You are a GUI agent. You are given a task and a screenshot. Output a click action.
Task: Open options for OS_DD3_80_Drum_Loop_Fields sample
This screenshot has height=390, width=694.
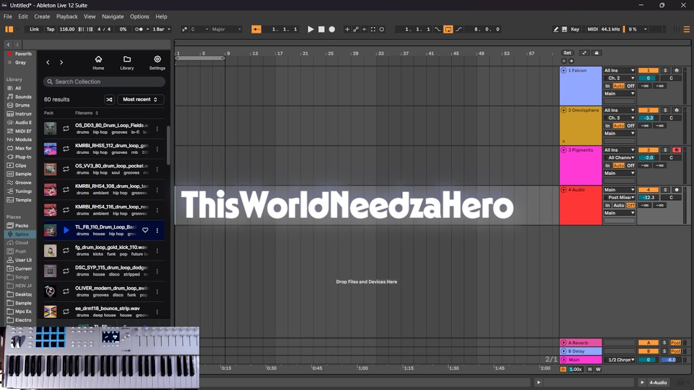[x=157, y=129]
